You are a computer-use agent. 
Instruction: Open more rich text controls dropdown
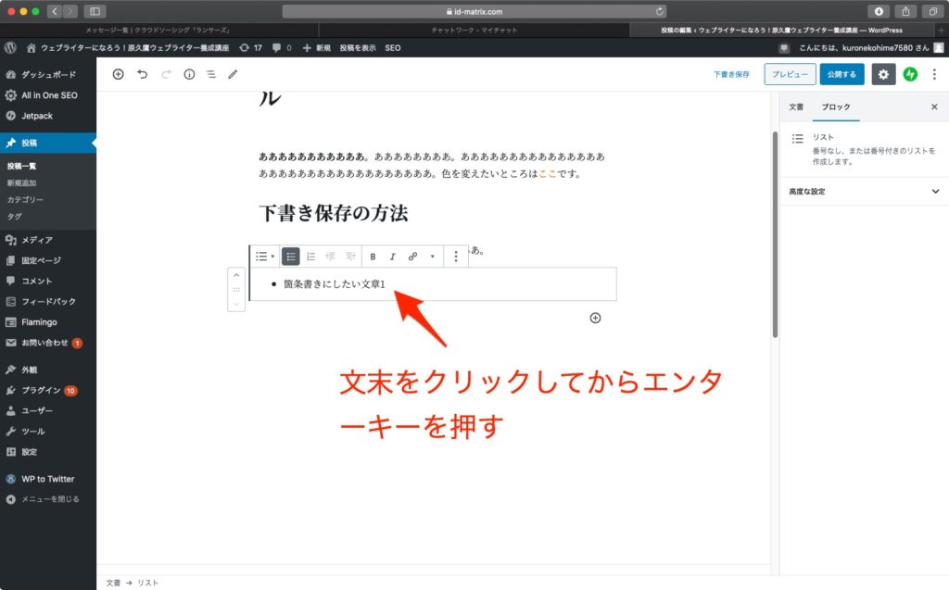(432, 257)
